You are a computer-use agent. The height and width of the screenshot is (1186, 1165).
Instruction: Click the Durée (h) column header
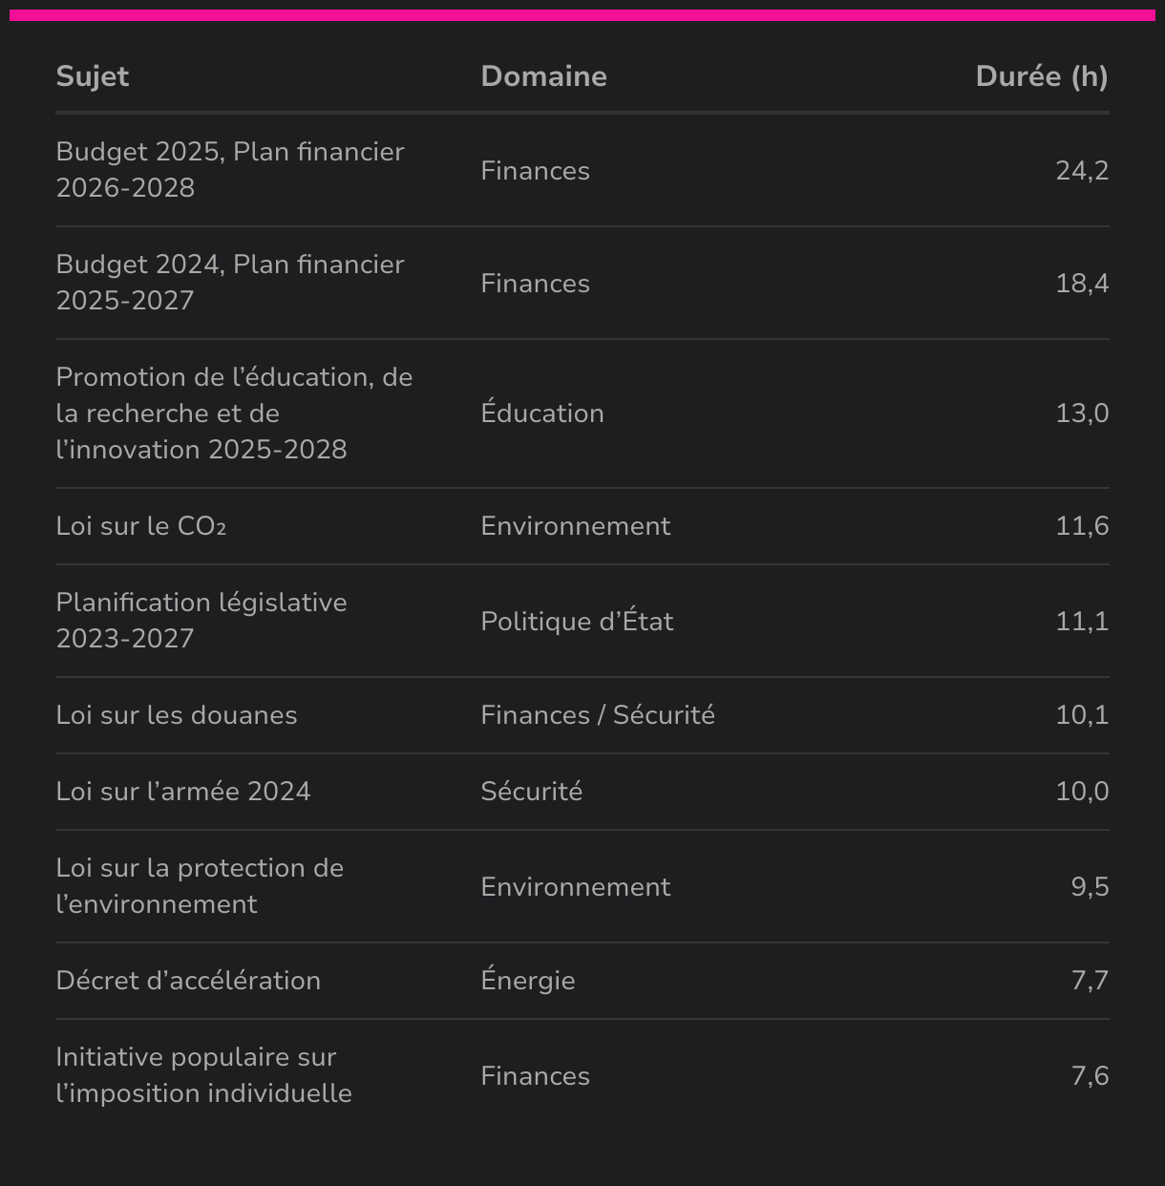(1041, 76)
